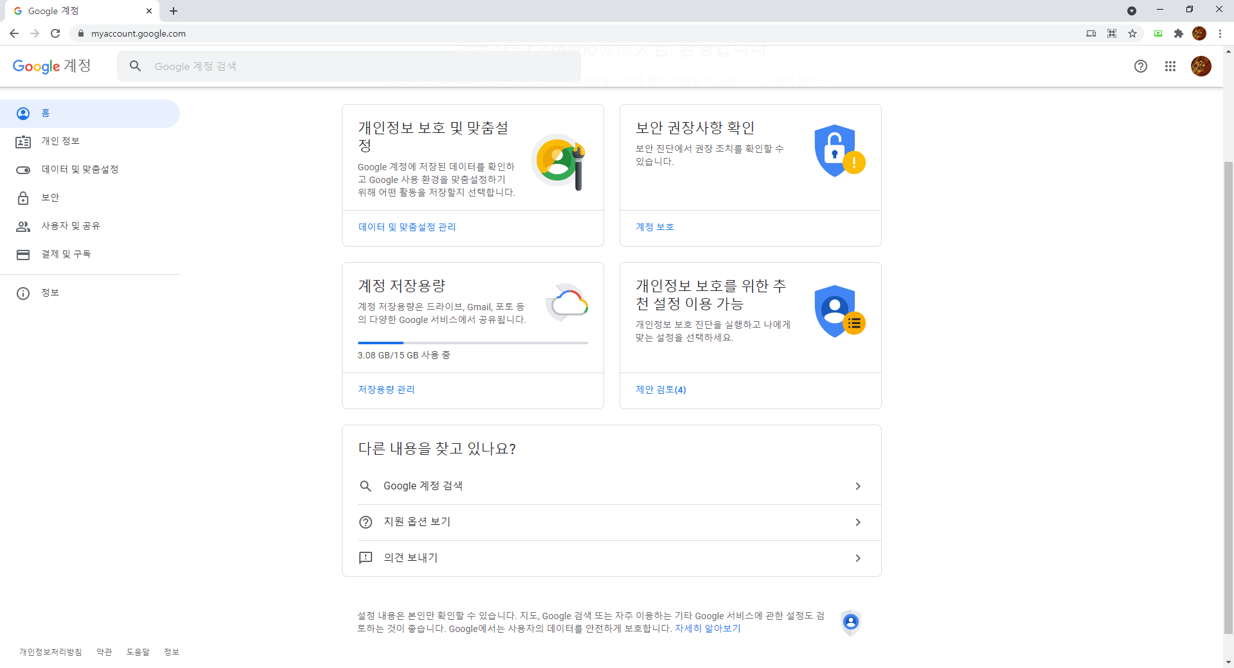
Task: Open the 제안 검토(4) link
Action: 661,389
